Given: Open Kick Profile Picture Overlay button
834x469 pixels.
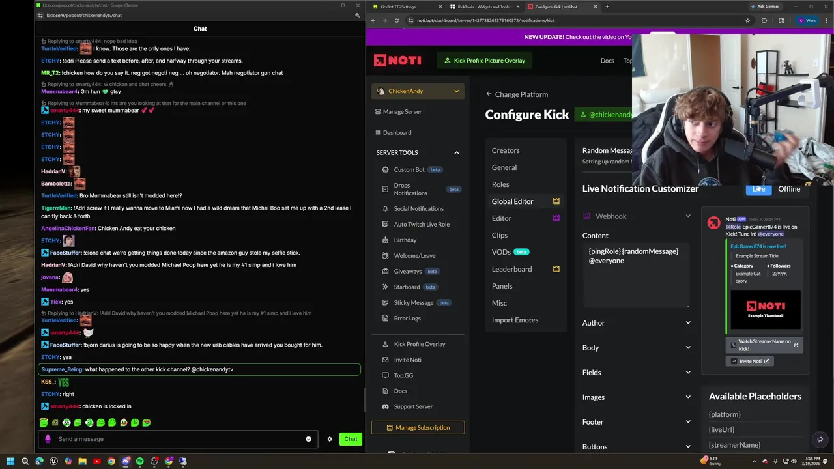Looking at the screenshot, I should click(484, 61).
